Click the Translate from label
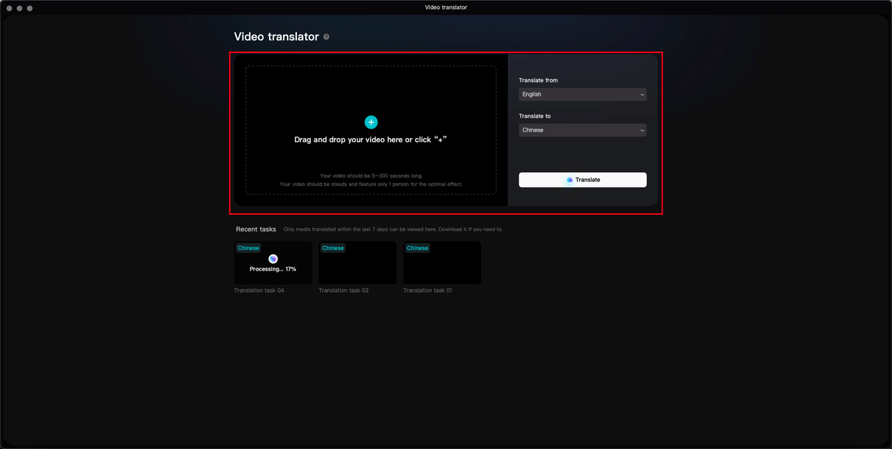The width and height of the screenshot is (892, 449). (x=539, y=80)
